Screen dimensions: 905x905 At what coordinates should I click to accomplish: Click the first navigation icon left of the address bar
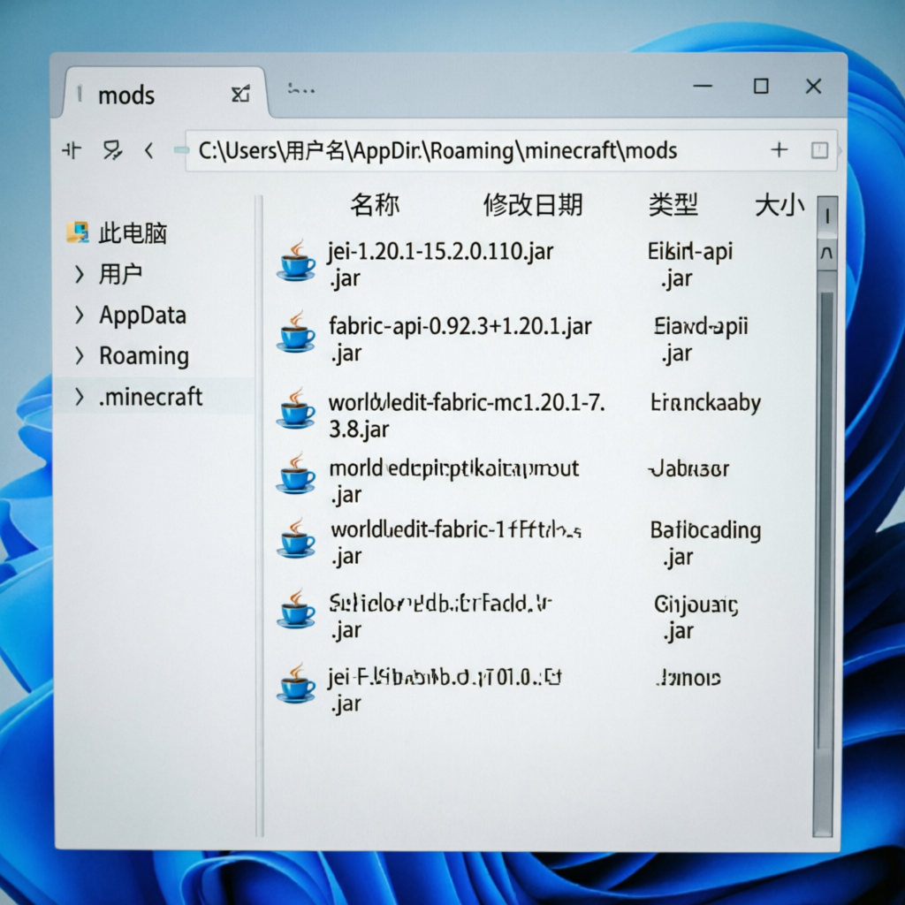tap(72, 151)
